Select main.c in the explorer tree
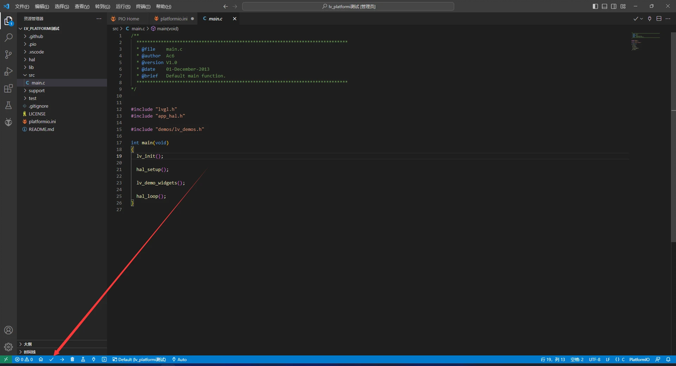Image resolution: width=676 pixels, height=366 pixels. (x=62, y=83)
